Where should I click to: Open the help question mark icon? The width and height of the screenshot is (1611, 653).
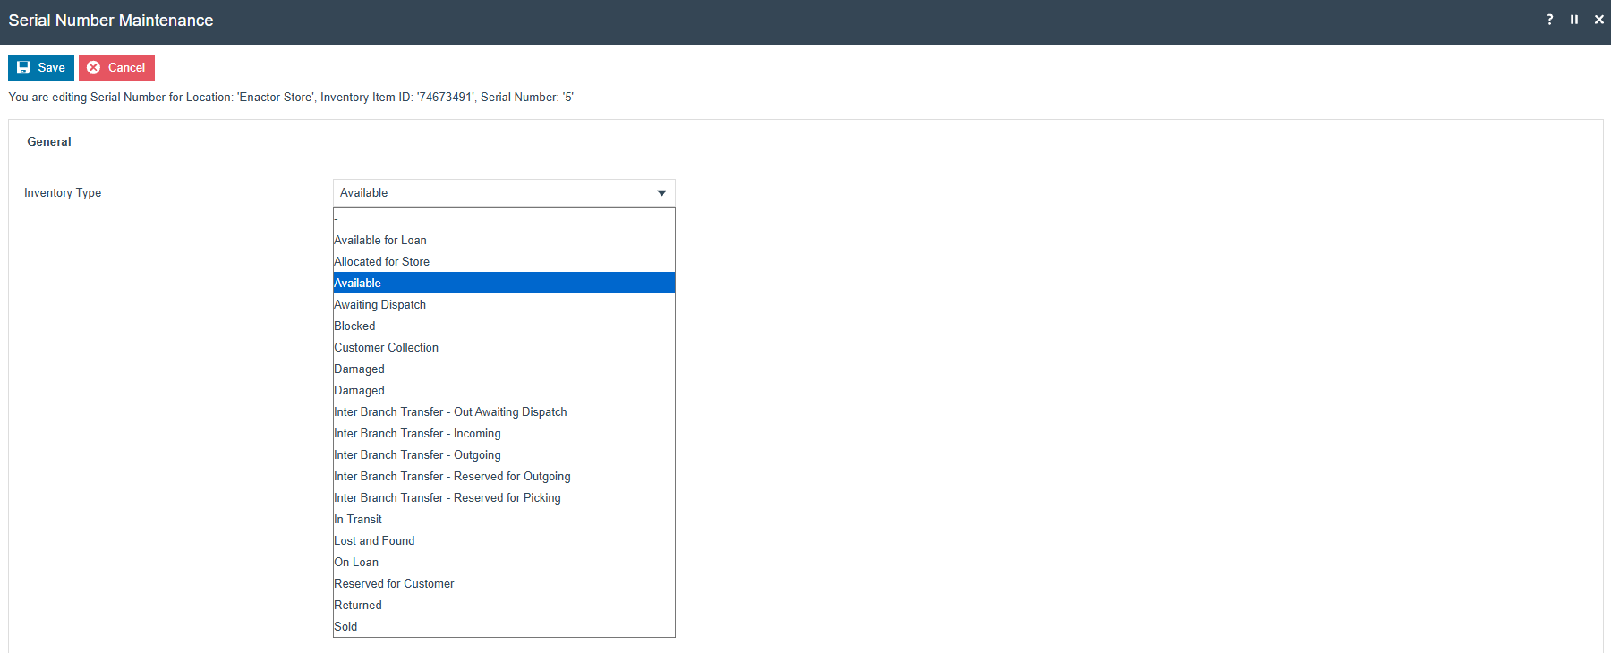coord(1550,20)
